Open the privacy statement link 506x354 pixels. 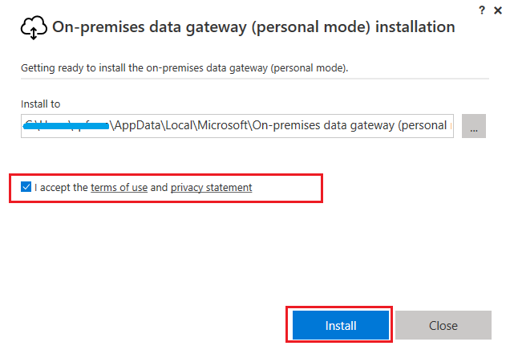click(211, 188)
